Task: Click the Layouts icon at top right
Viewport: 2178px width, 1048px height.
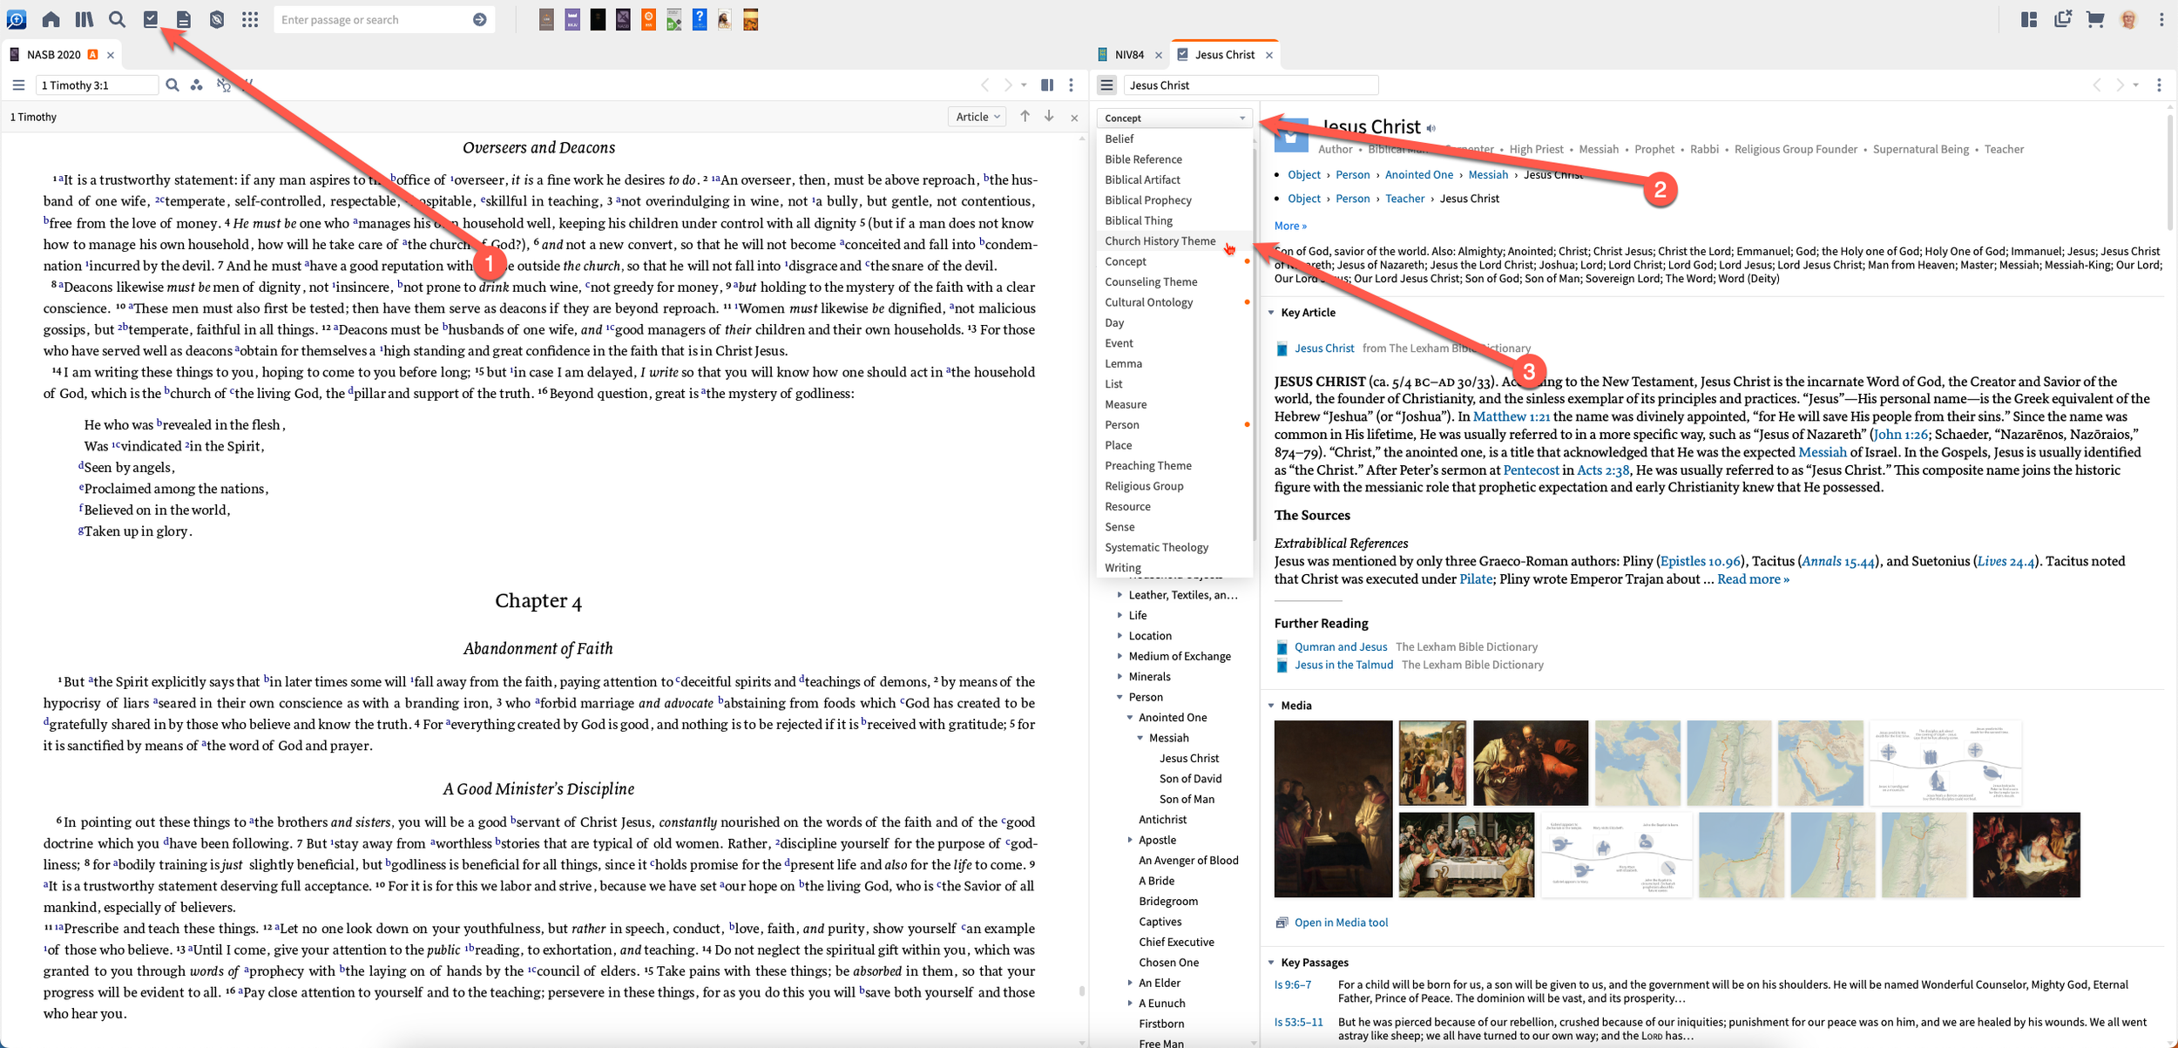Action: tap(2029, 19)
